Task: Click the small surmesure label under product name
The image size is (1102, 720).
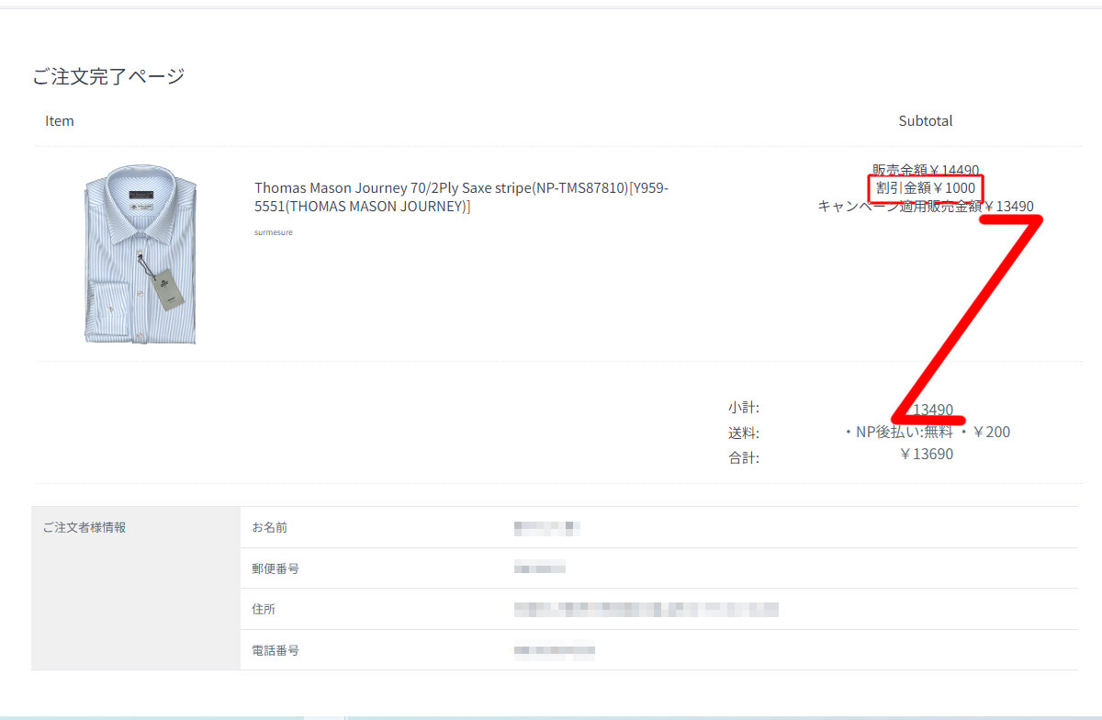Action: coord(273,232)
